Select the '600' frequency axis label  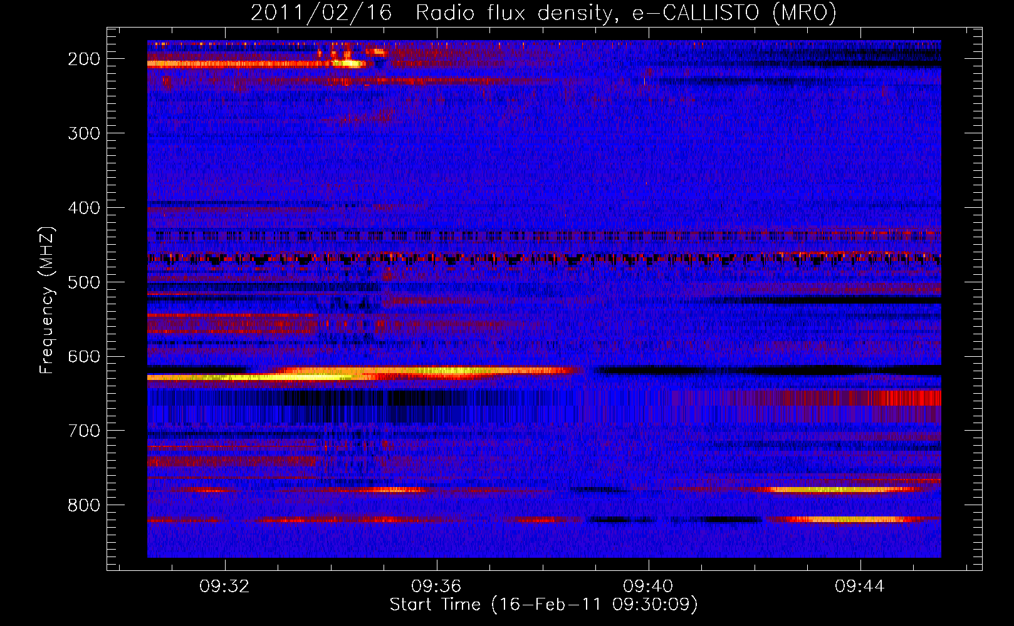(x=84, y=356)
